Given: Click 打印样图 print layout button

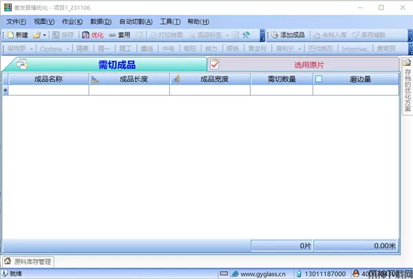Looking at the screenshot, I should [x=166, y=35].
